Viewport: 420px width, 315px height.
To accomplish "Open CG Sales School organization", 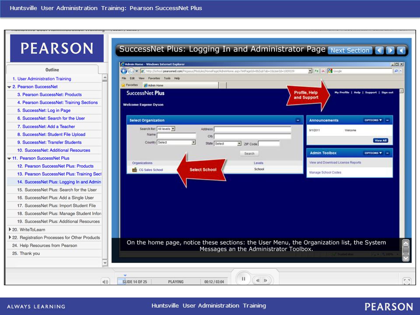I will coord(151,170).
